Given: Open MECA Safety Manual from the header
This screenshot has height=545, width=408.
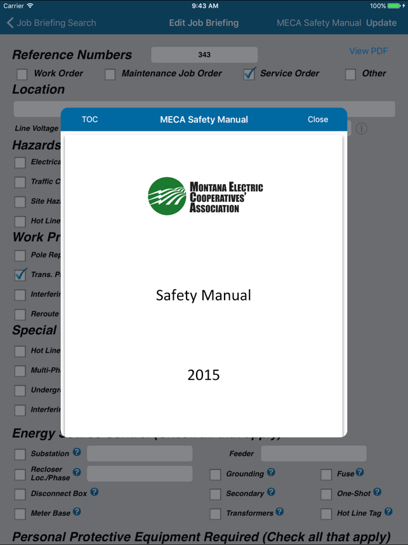Looking at the screenshot, I should 319,23.
